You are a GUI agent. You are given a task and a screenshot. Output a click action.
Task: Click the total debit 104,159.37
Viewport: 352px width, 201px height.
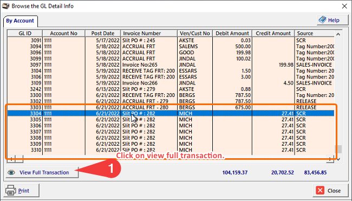click(x=235, y=172)
